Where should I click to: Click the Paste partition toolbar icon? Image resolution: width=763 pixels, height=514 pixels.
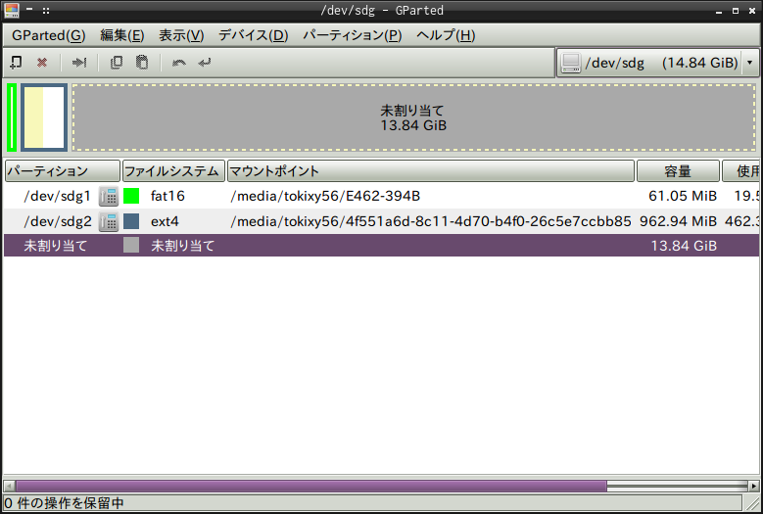tap(142, 63)
